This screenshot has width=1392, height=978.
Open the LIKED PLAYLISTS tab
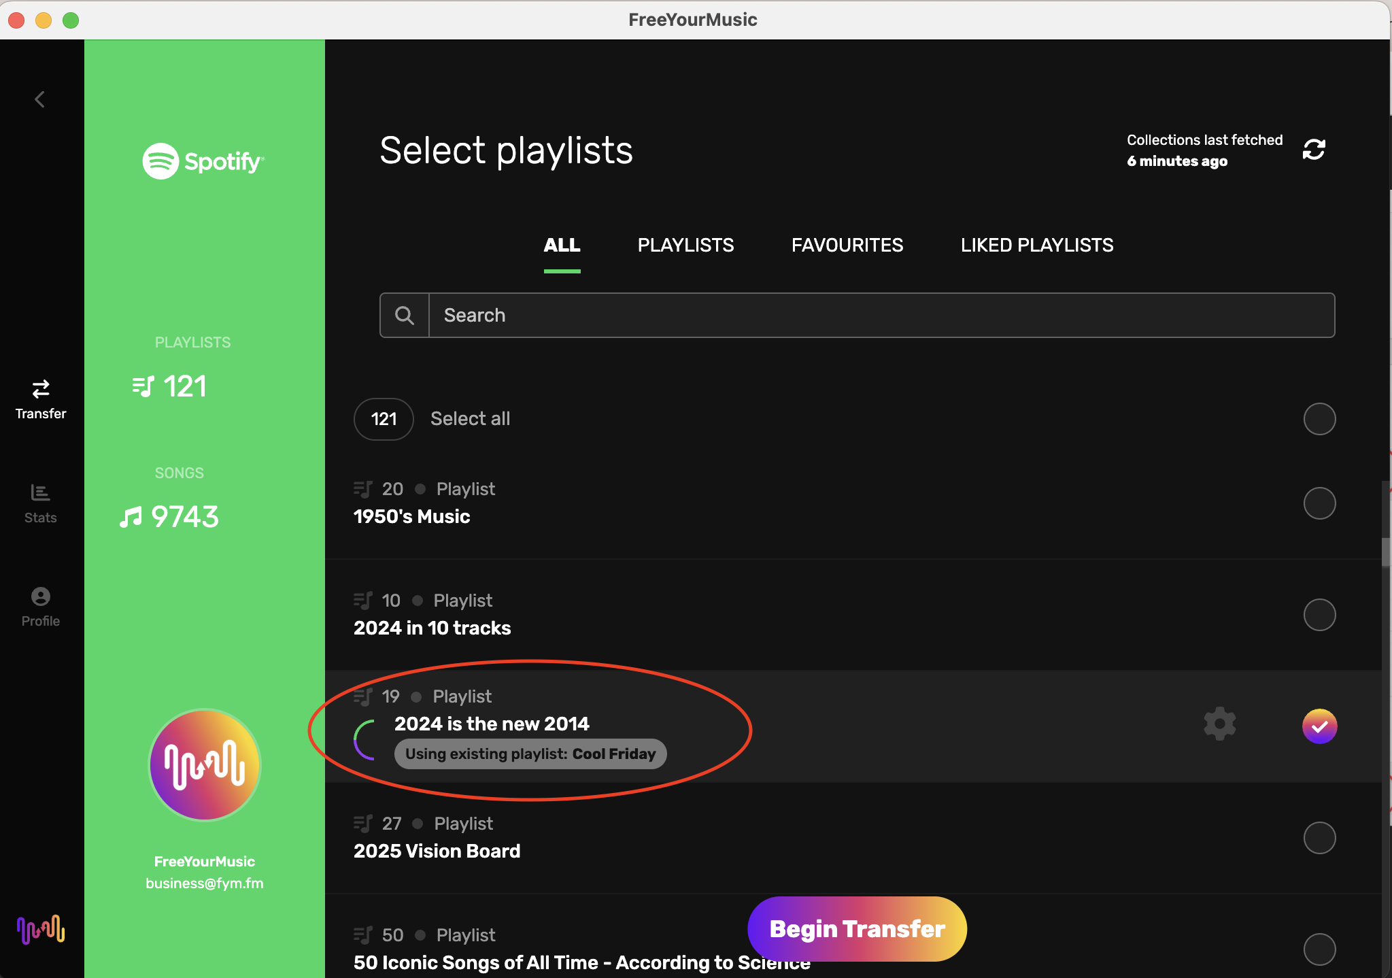[x=1036, y=246]
